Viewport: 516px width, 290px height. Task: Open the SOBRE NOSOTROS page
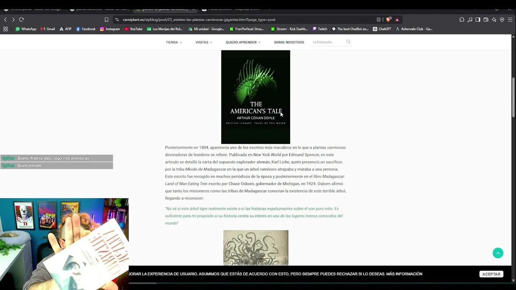[289, 42]
